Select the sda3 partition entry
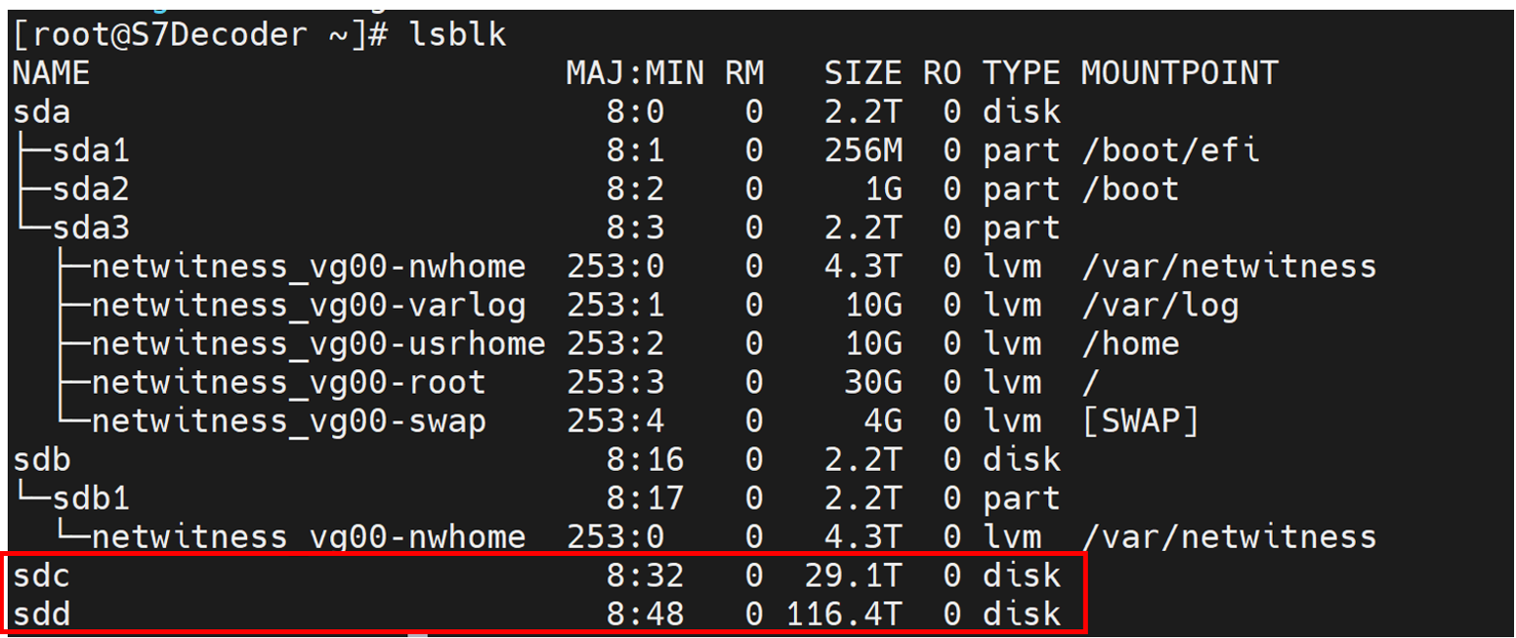This screenshot has height=638, width=1516. pos(90,228)
